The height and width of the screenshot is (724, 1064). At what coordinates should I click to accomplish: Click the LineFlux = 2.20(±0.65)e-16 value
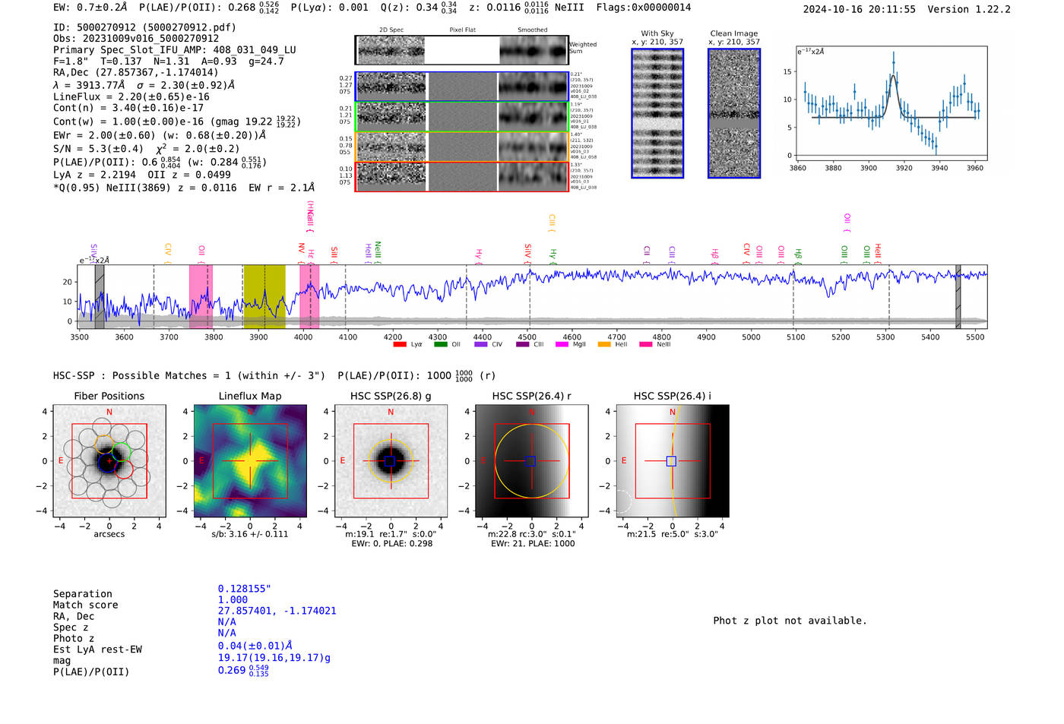(131, 97)
